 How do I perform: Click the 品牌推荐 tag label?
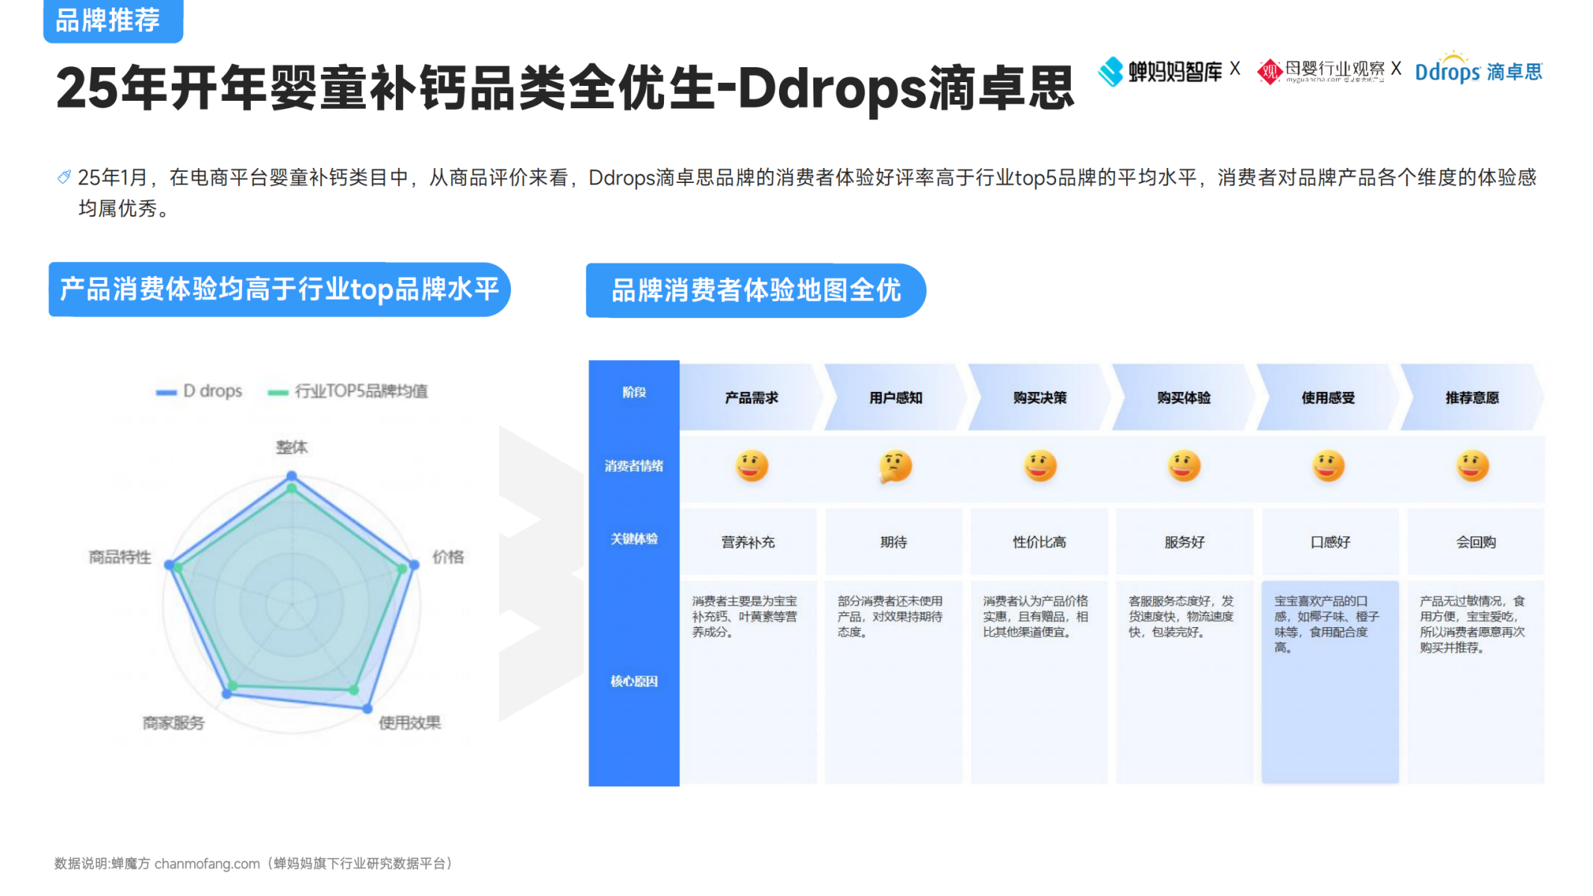(113, 20)
